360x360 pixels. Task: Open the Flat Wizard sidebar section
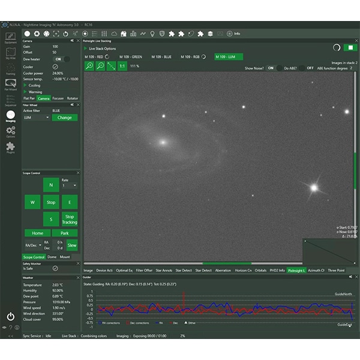(11, 85)
